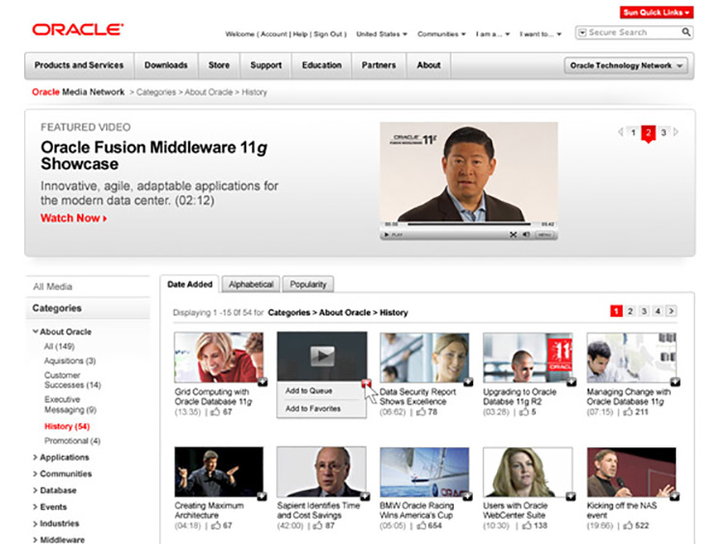Mute the featured video using volume icon
The image size is (724, 544).
[525, 235]
